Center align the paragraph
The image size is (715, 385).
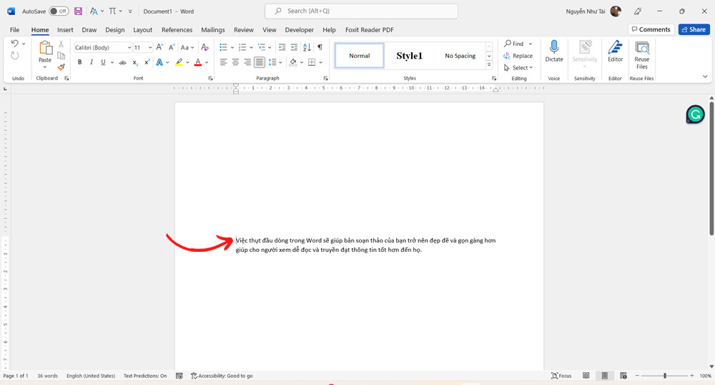pyautogui.click(x=235, y=62)
